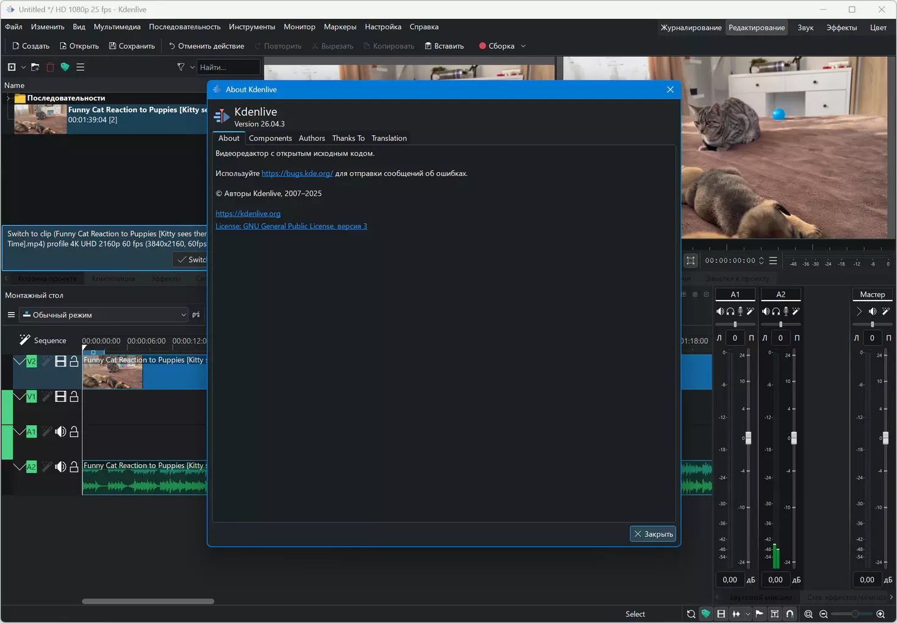The width and height of the screenshot is (897, 623).
Task: Undo with Отменить действие
Action: coord(206,46)
